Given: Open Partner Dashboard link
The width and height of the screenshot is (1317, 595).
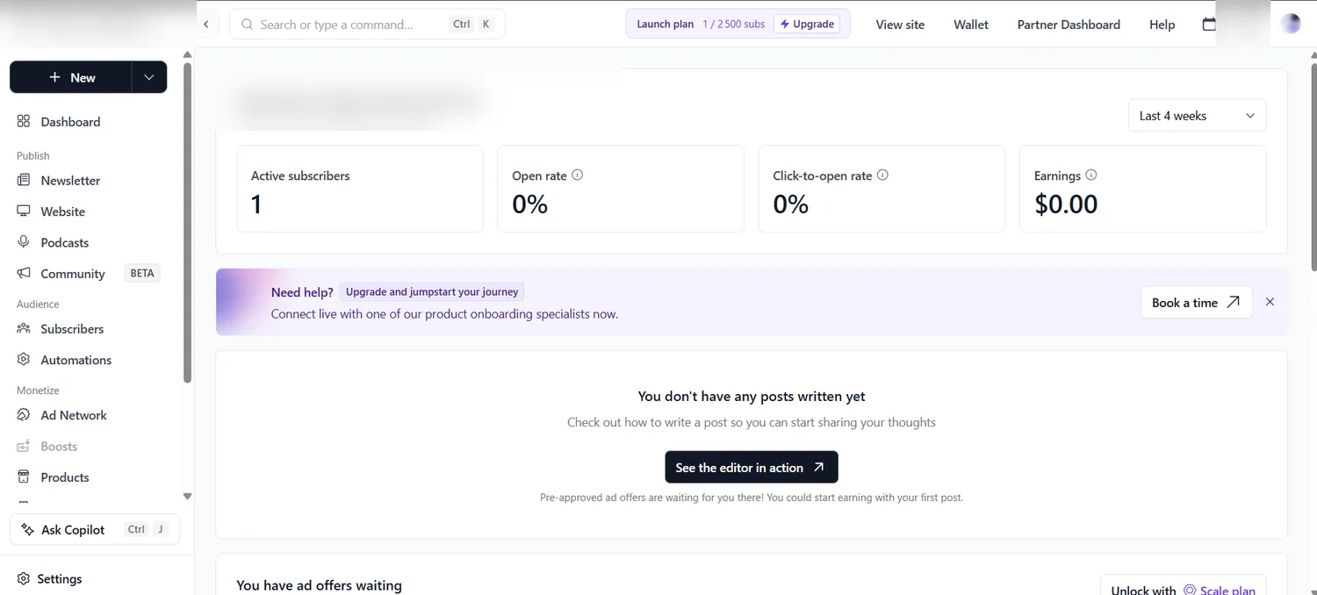Looking at the screenshot, I should [1069, 25].
